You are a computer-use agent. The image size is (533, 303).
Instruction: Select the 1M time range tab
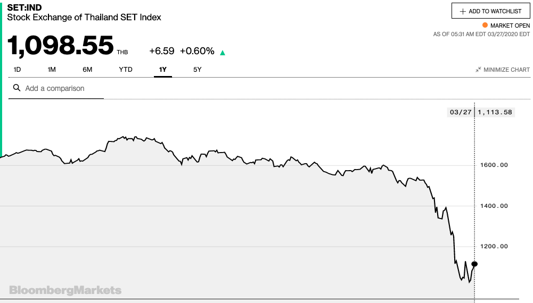click(x=52, y=70)
